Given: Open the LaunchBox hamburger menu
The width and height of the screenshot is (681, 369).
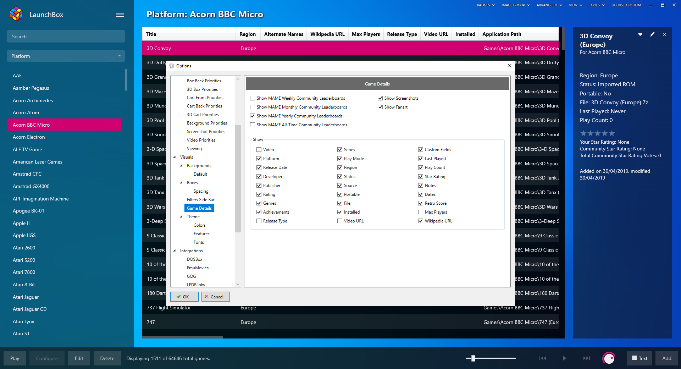Looking at the screenshot, I should click(x=120, y=15).
